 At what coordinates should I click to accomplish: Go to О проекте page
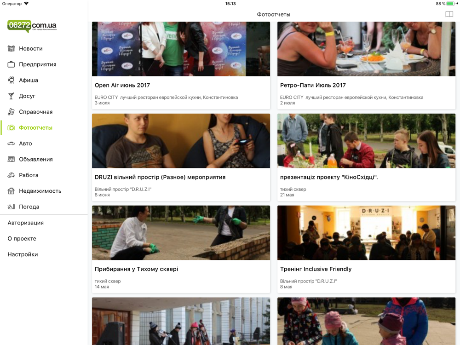pos(22,238)
